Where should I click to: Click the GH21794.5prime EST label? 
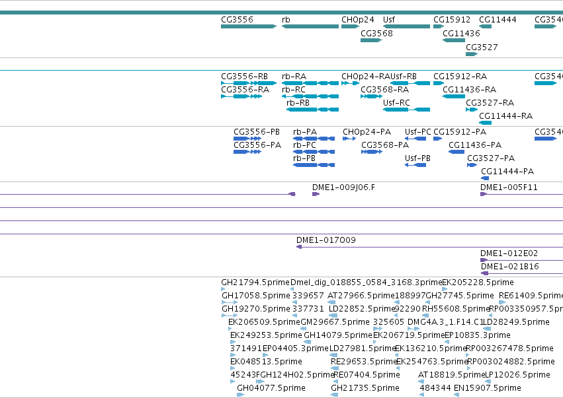(x=255, y=282)
